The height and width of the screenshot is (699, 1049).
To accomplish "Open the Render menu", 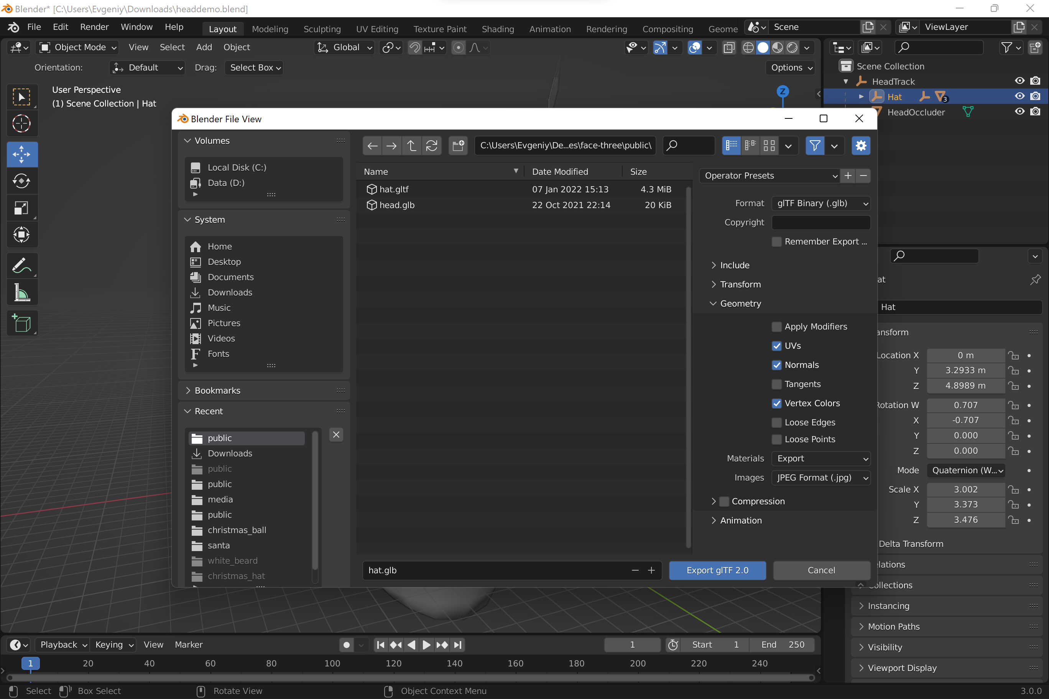I will coord(94,27).
